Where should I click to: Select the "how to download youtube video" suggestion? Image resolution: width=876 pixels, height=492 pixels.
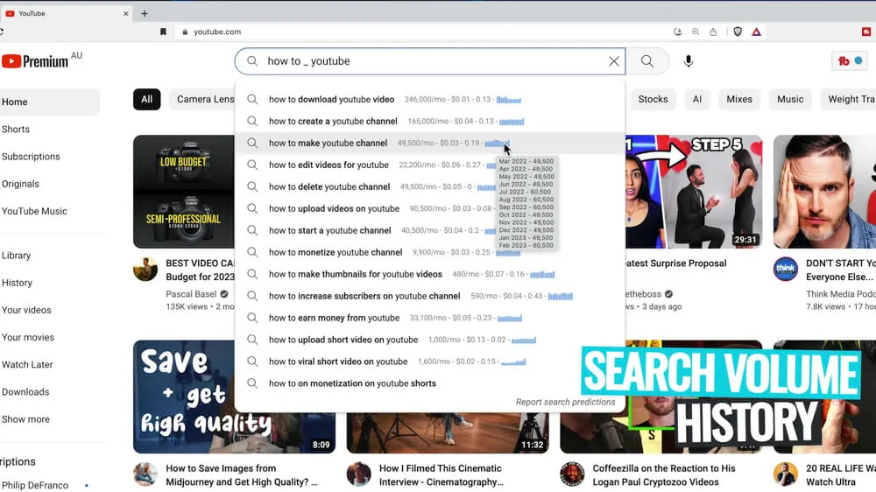[x=331, y=100]
